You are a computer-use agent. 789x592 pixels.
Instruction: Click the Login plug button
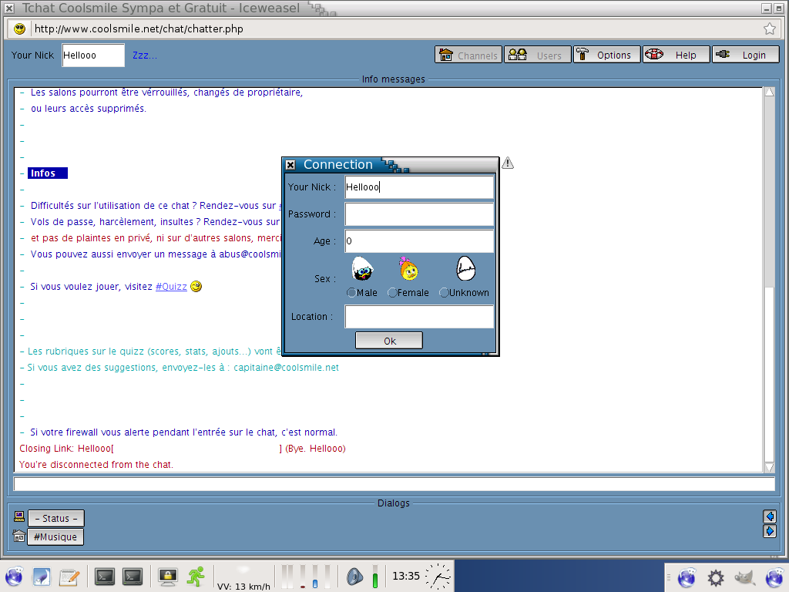tap(745, 55)
